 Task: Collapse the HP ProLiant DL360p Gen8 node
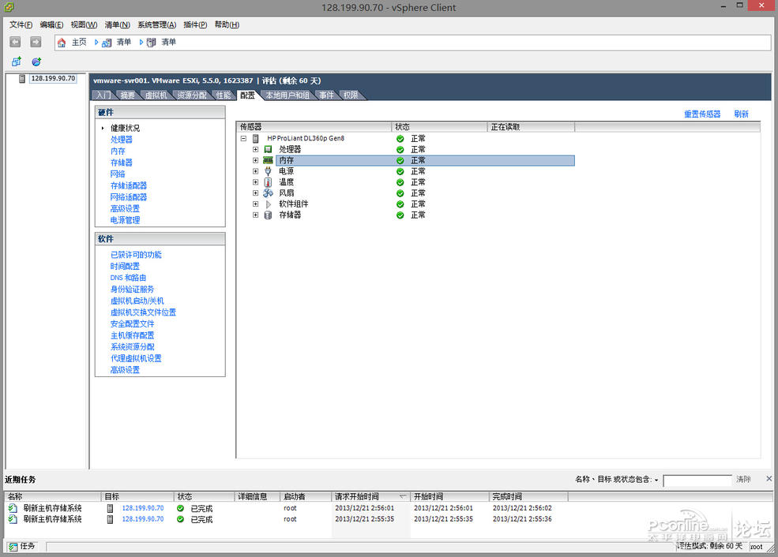pos(243,139)
